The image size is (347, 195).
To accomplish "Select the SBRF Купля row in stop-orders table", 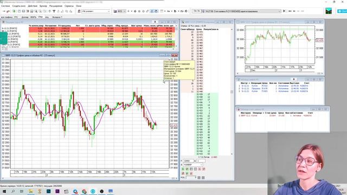I will pos(275,115).
